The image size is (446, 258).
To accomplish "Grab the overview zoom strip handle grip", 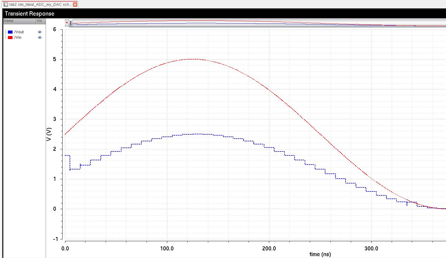I will pos(71,23).
